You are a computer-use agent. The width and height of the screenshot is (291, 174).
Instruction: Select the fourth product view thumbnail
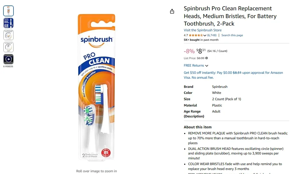[8, 47]
